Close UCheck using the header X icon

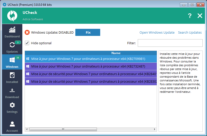pyautogui.click(x=200, y=16)
